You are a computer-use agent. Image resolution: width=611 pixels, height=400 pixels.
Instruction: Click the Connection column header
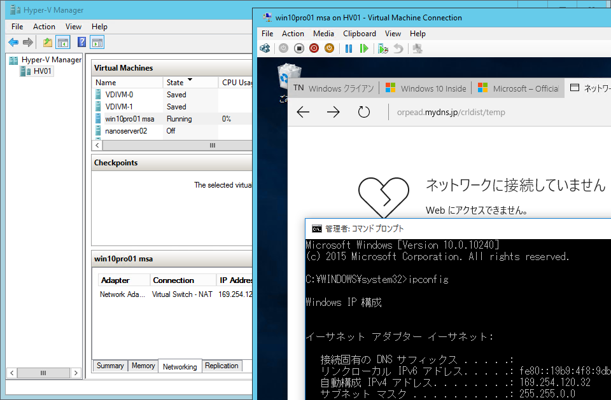point(183,280)
